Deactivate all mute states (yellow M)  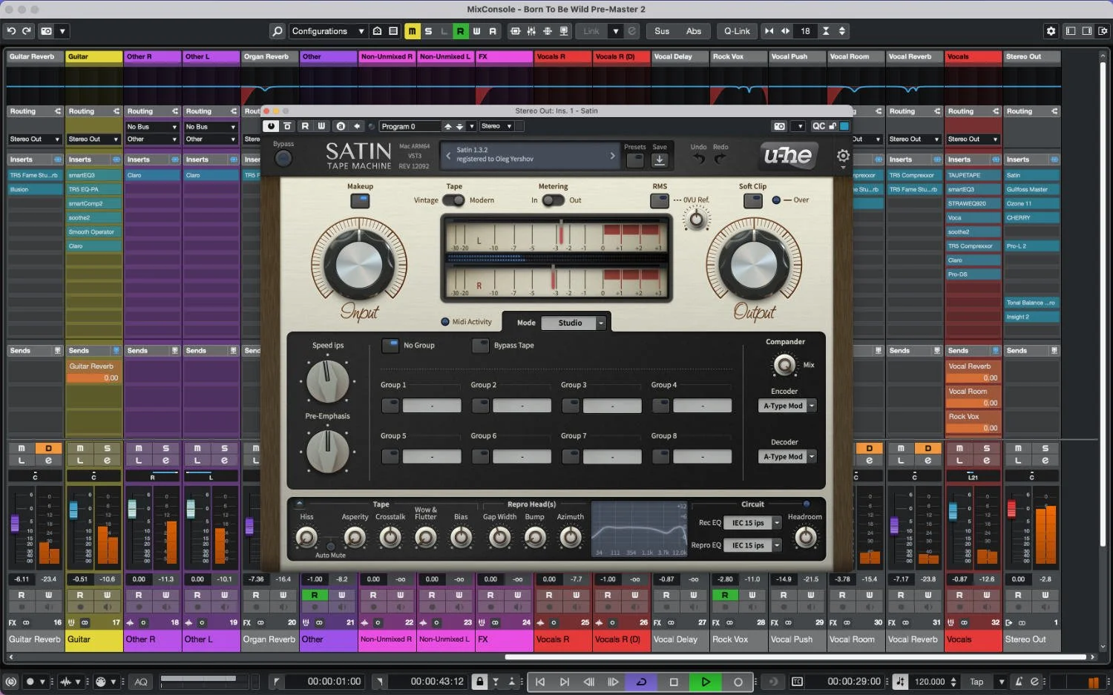[x=412, y=31]
